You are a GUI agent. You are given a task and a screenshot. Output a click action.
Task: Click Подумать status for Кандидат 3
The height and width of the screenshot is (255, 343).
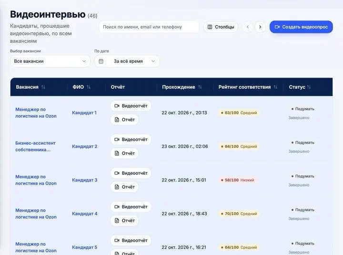click(x=303, y=176)
